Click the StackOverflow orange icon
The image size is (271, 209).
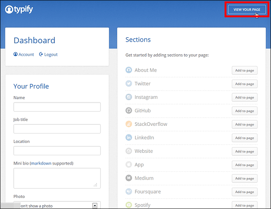(x=129, y=124)
